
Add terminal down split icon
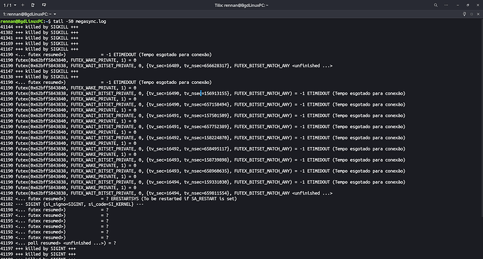44,5
